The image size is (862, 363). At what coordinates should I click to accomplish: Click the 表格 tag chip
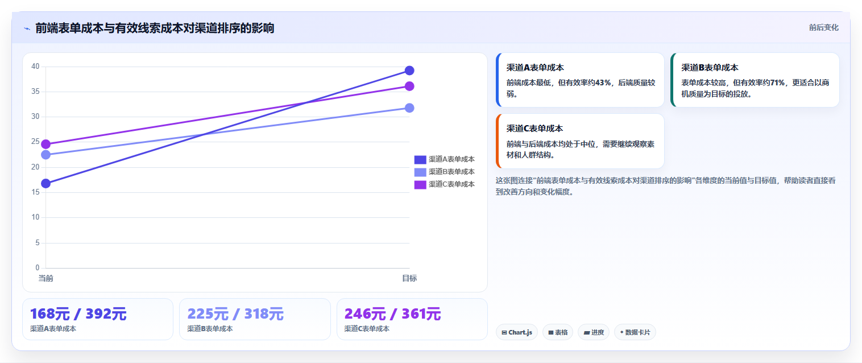[x=558, y=332]
